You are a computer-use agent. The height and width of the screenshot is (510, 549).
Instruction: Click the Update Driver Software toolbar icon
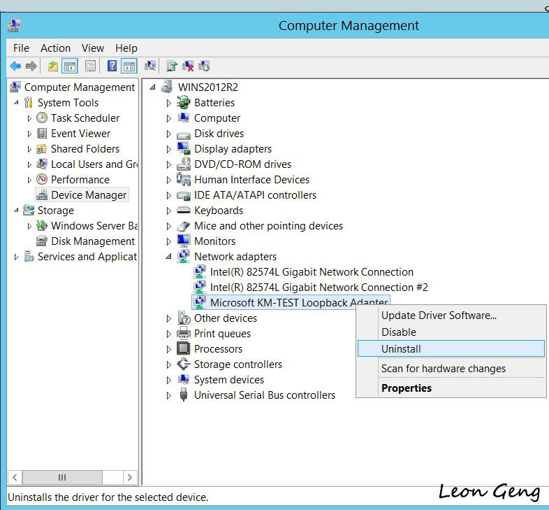click(x=172, y=66)
